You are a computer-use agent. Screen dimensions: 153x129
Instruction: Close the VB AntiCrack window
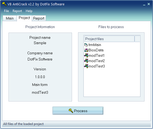click(x=149, y=4)
